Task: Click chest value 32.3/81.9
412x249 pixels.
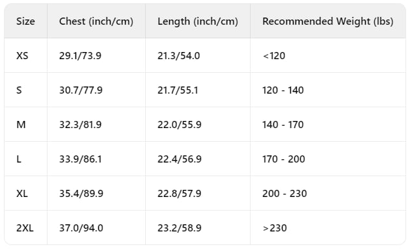Action: click(x=81, y=124)
